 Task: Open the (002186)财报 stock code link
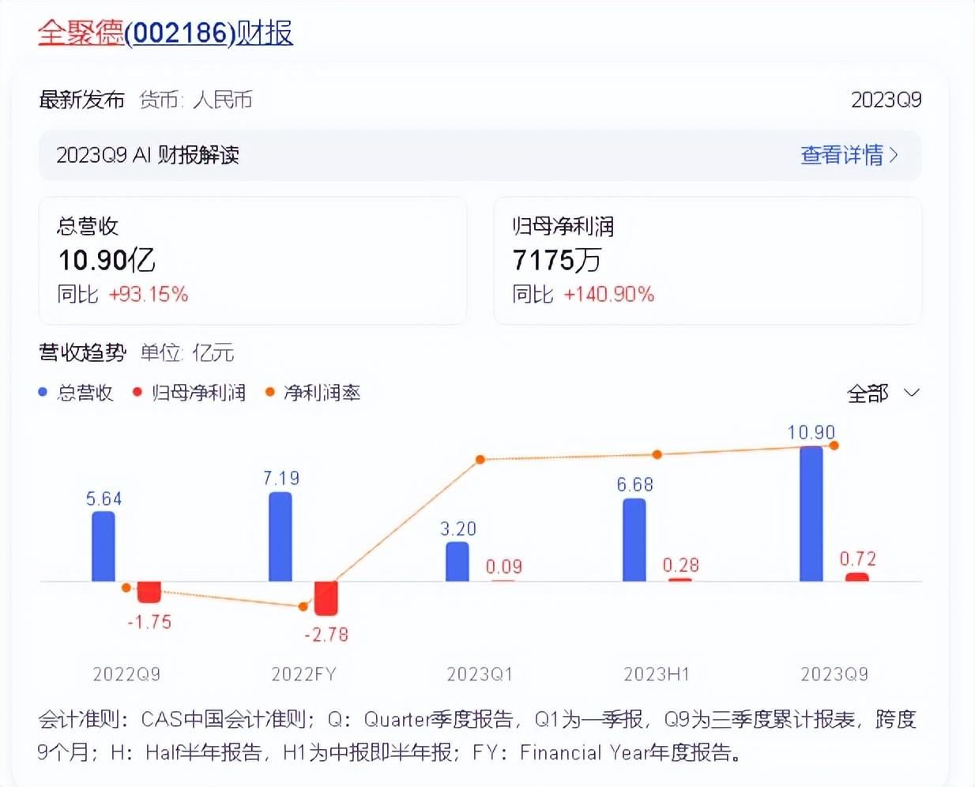click(x=209, y=32)
